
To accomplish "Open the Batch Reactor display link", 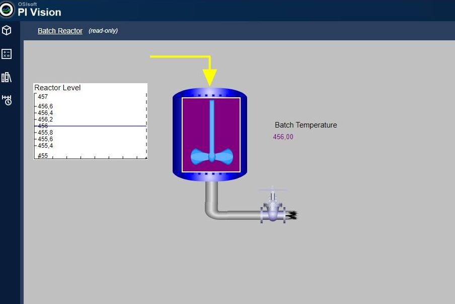I will pyautogui.click(x=60, y=31).
